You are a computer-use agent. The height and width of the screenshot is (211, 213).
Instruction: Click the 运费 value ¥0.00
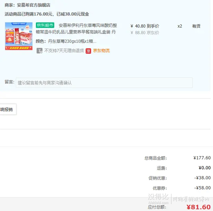click(x=205, y=168)
